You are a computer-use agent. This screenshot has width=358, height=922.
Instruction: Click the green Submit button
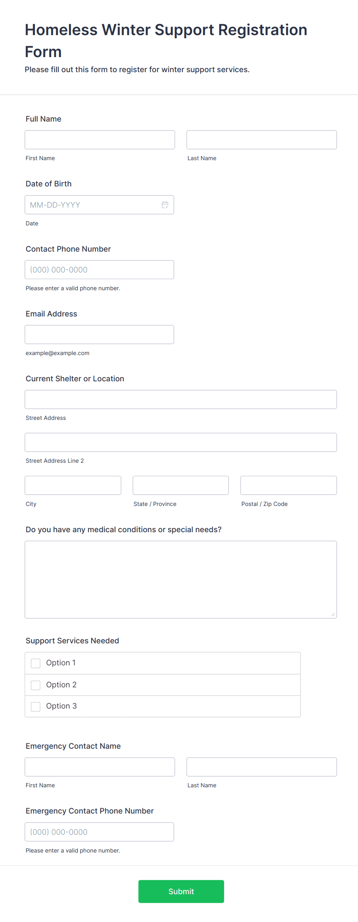click(181, 892)
